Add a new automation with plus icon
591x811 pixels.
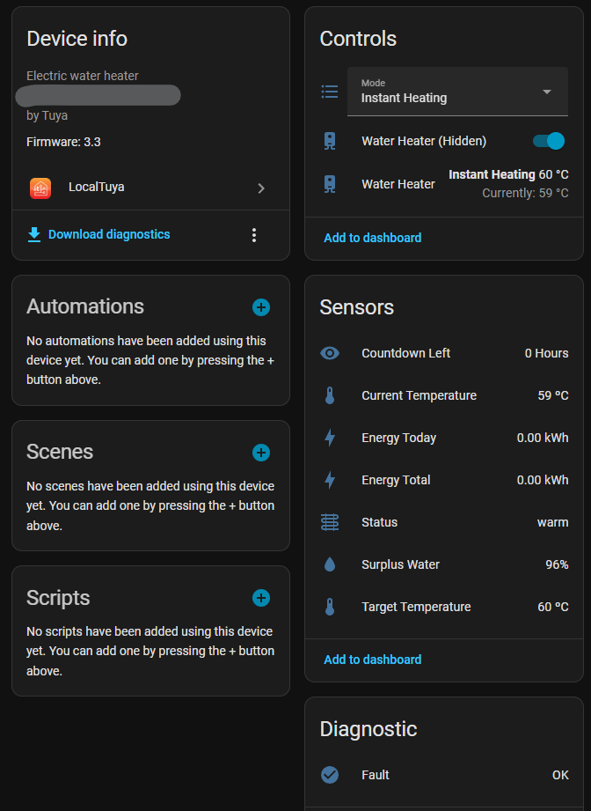pos(261,307)
